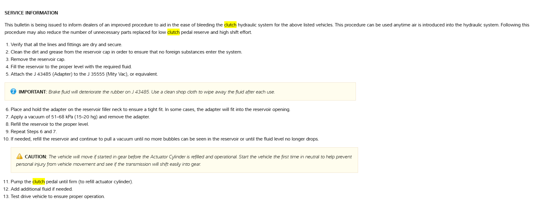Click step 1 about verifying lines and fittings
This screenshot has width=542, height=202.
point(66,45)
